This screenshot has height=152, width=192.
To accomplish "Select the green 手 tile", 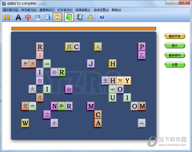I will [x=61, y=106].
